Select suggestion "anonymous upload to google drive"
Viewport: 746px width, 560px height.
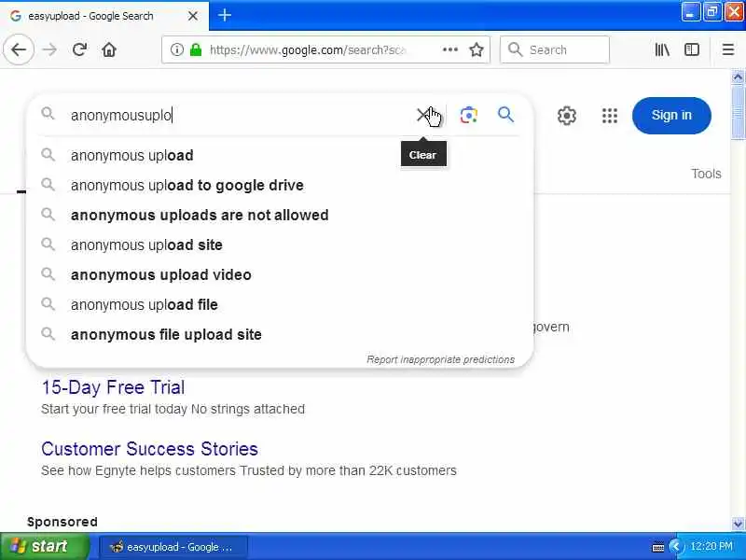(280, 185)
